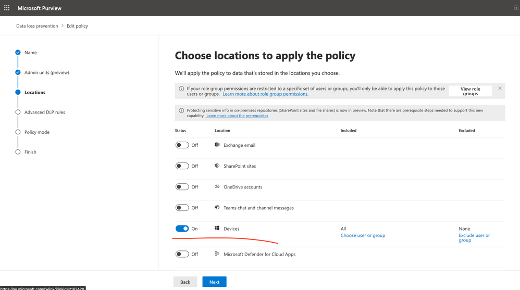Select the Locations step

pos(35,92)
